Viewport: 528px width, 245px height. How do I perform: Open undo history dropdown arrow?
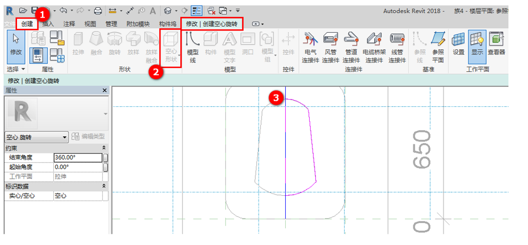(x=72, y=11)
